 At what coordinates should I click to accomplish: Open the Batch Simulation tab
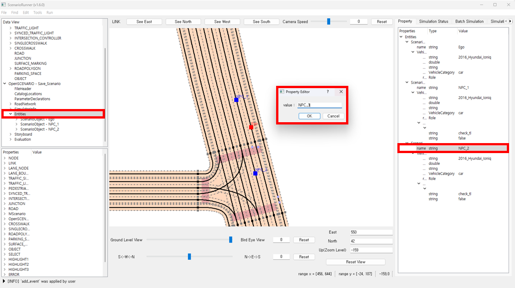pos(469,21)
